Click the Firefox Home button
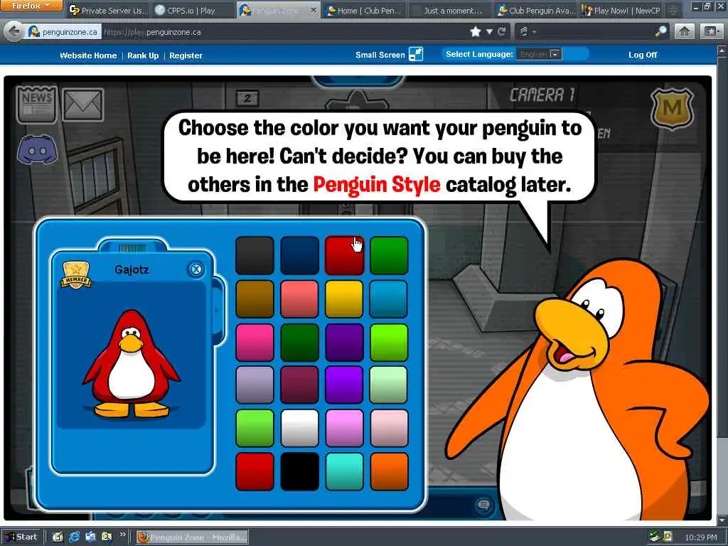Viewport: 728px width, 546px height. (x=685, y=31)
